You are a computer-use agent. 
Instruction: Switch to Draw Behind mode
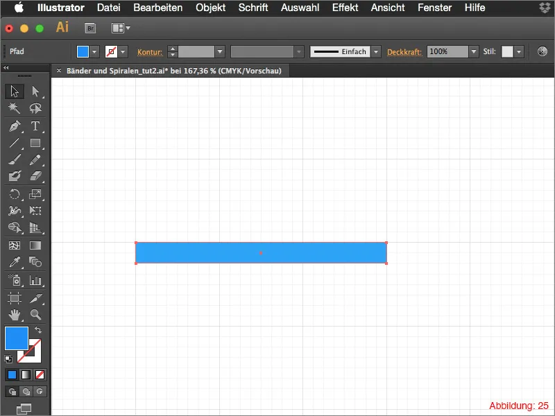tap(26, 392)
